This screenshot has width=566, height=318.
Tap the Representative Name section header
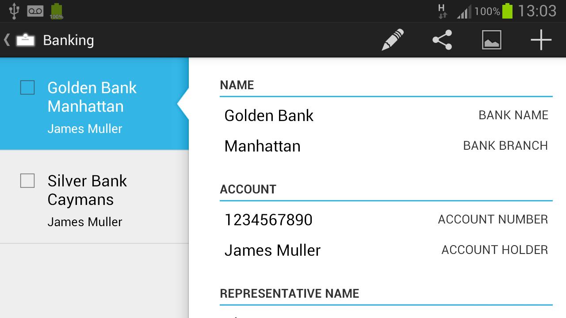click(x=289, y=294)
